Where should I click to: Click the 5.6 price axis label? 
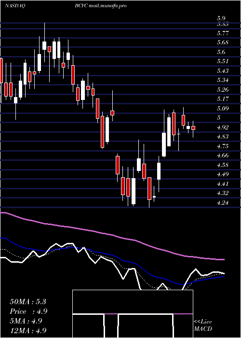221,52
